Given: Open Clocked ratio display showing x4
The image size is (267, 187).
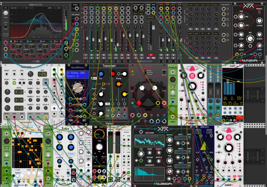Looking at the screenshot, I should (x=19, y=100).
